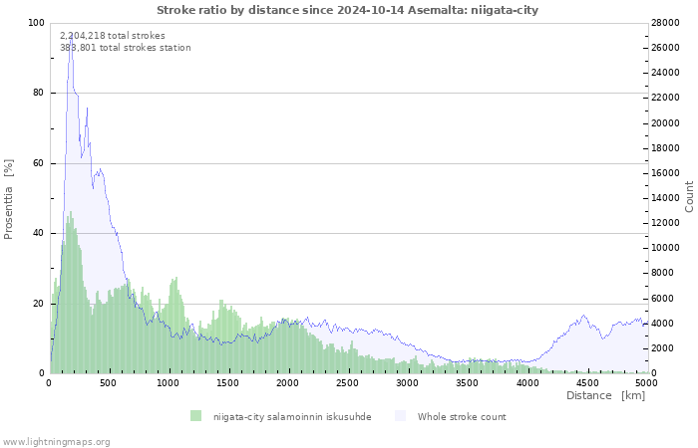Click the lavender Whole stroke count swatch
Image resolution: width=698 pixels, height=448 pixels.
(400, 416)
